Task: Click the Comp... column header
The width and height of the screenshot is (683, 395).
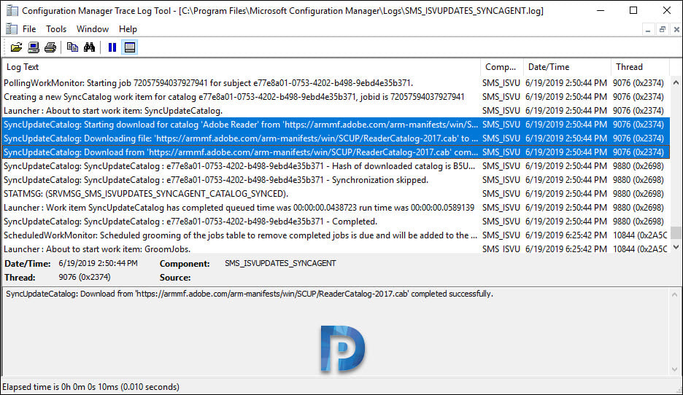Action: (x=502, y=67)
